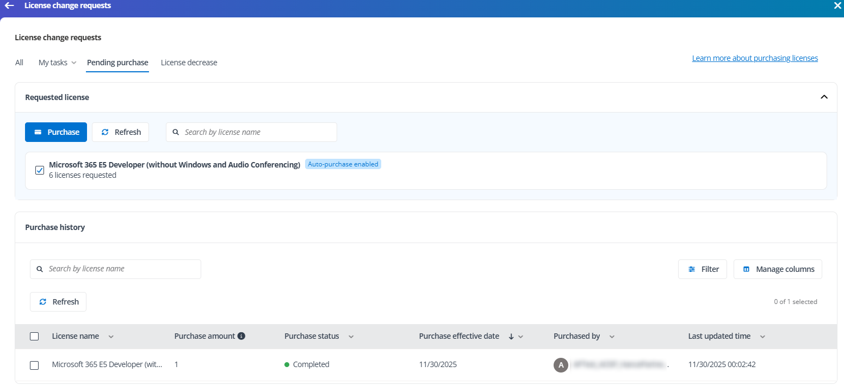Click the green Completed status indicator
This screenshot has width=844, height=391.
287,365
